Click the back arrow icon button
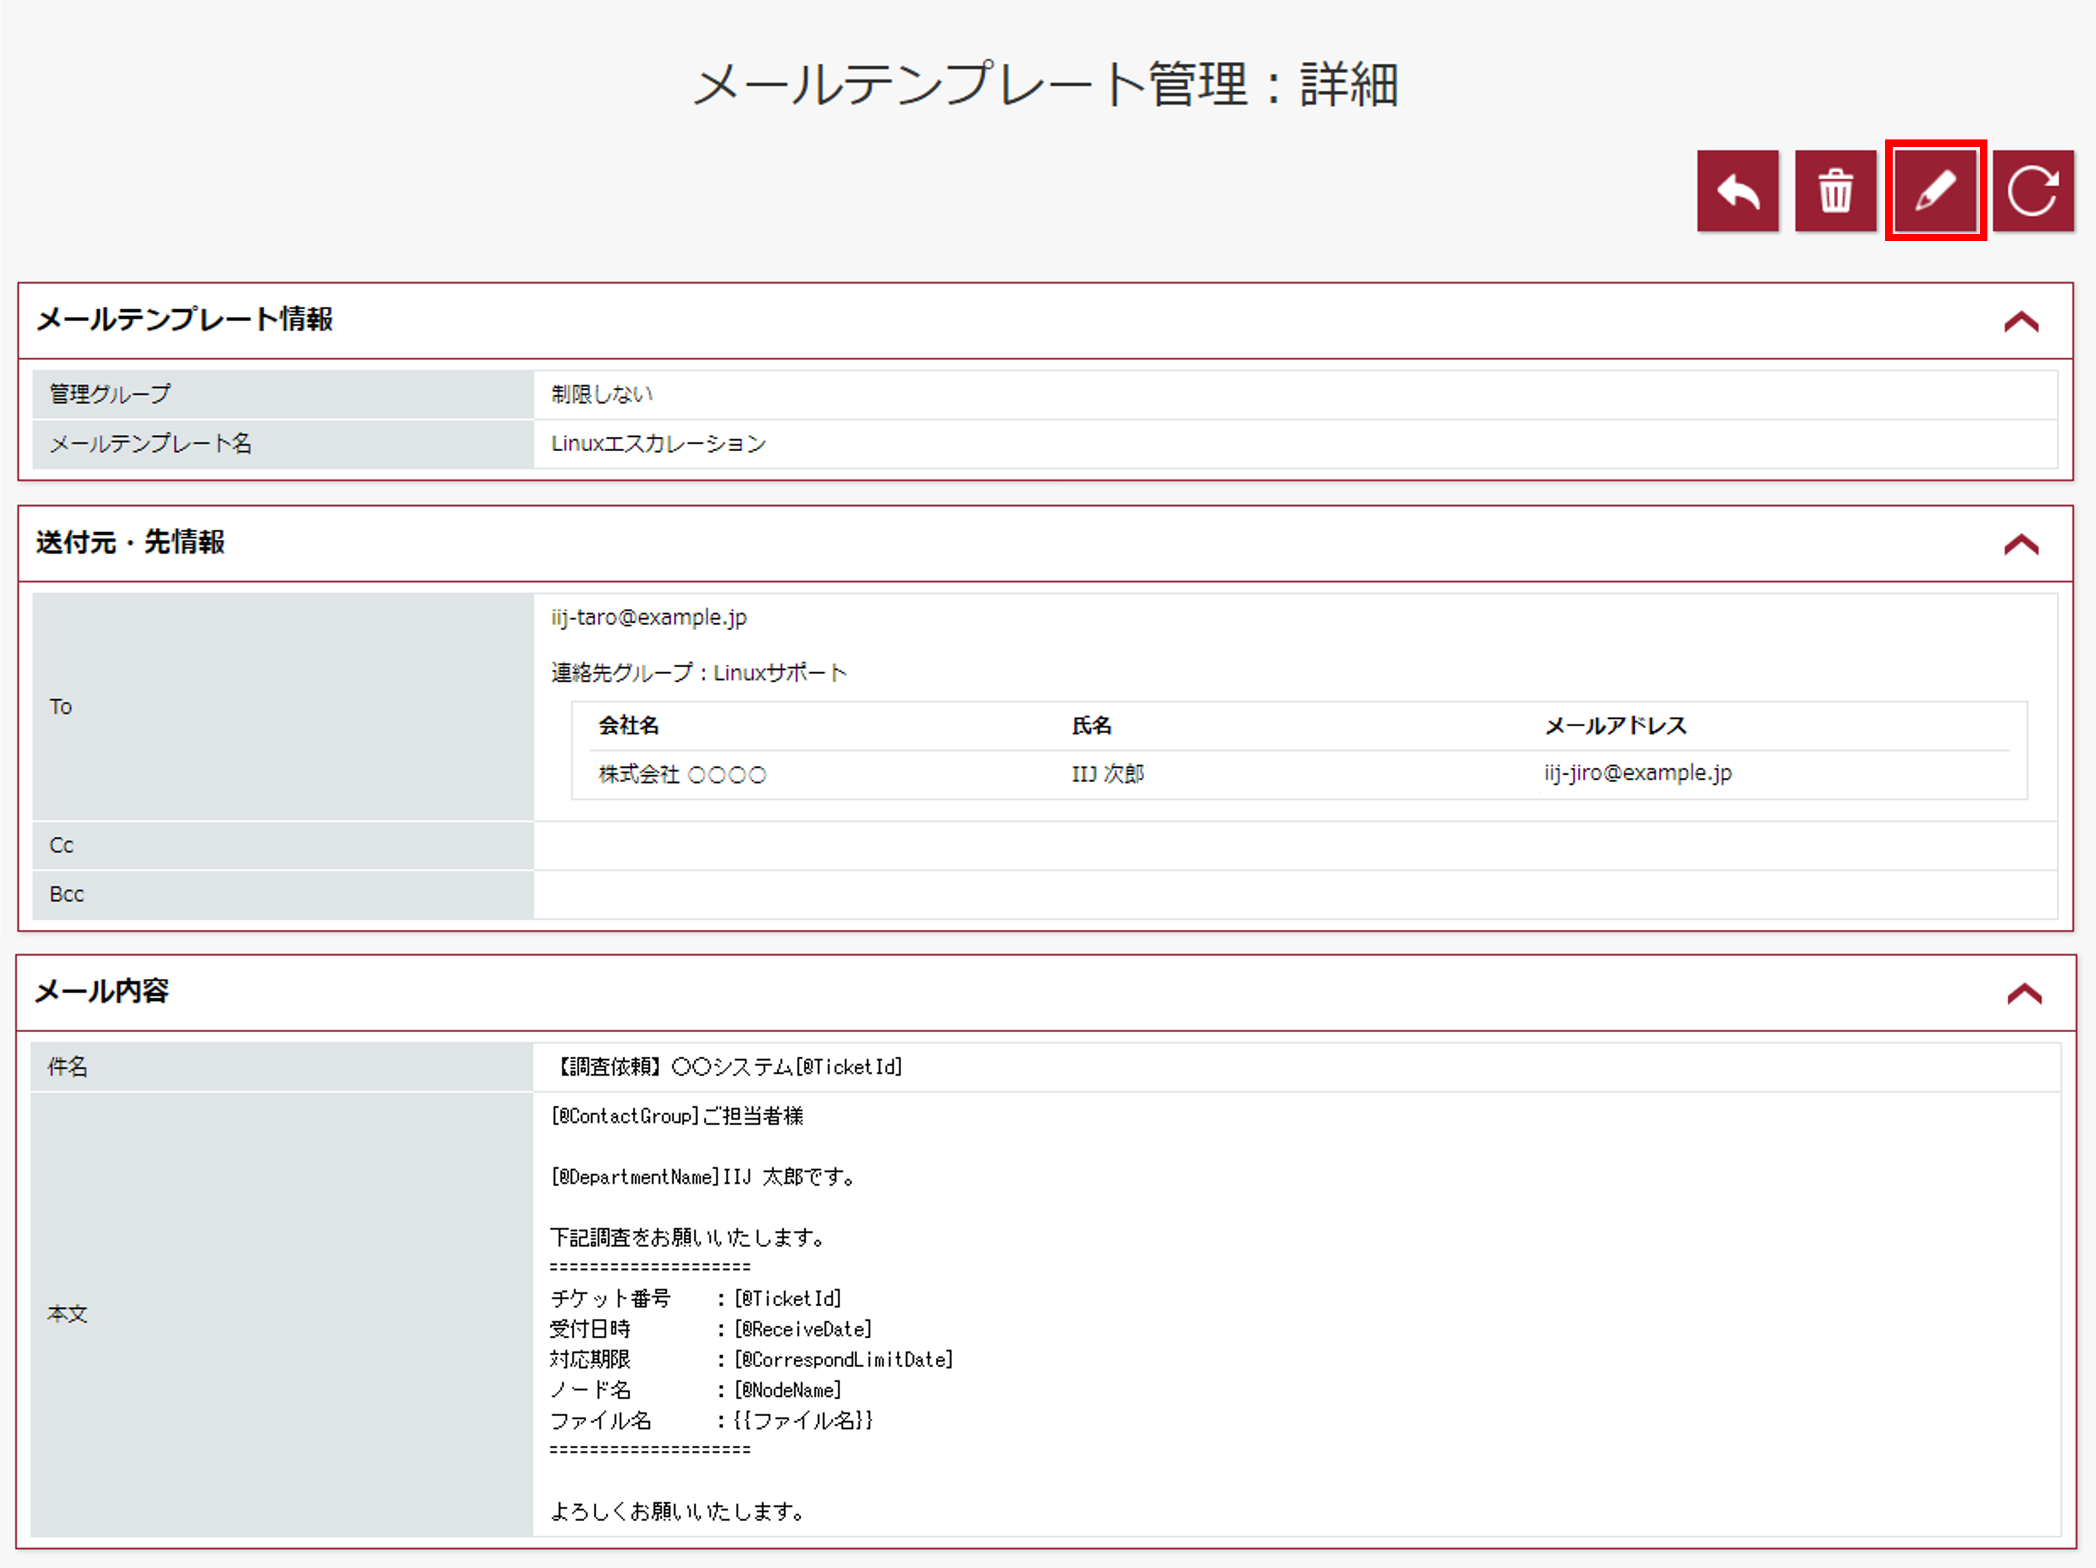The image size is (2096, 1568). tap(1737, 191)
